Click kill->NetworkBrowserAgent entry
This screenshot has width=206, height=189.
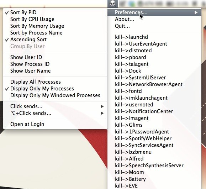154,84
